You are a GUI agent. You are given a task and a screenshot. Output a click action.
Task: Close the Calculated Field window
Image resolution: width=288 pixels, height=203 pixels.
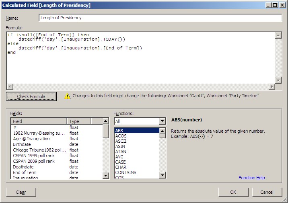click(x=282, y=5)
